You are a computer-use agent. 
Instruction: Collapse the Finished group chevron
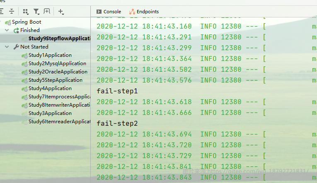coord(7,30)
